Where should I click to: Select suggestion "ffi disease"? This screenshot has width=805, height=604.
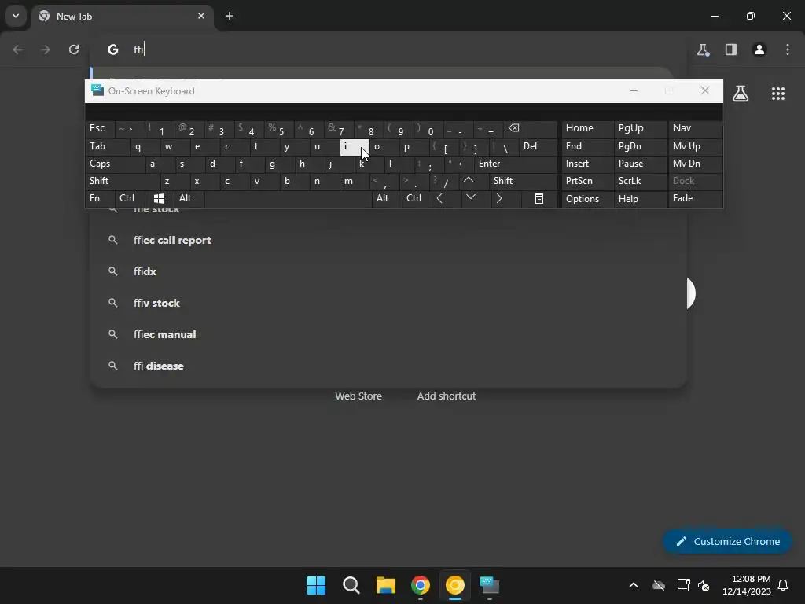point(388,366)
